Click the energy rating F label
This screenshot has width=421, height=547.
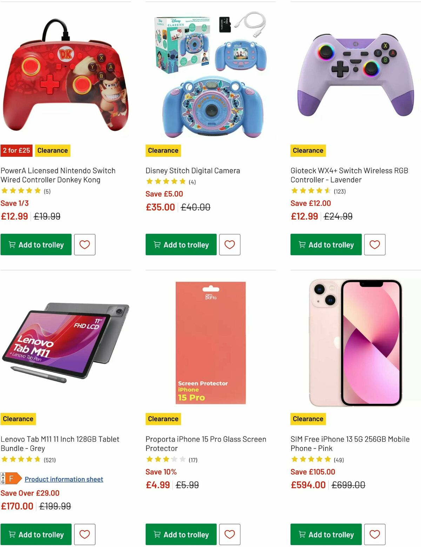pos(11,478)
